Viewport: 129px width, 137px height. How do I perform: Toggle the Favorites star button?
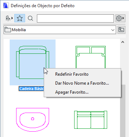tap(20, 18)
